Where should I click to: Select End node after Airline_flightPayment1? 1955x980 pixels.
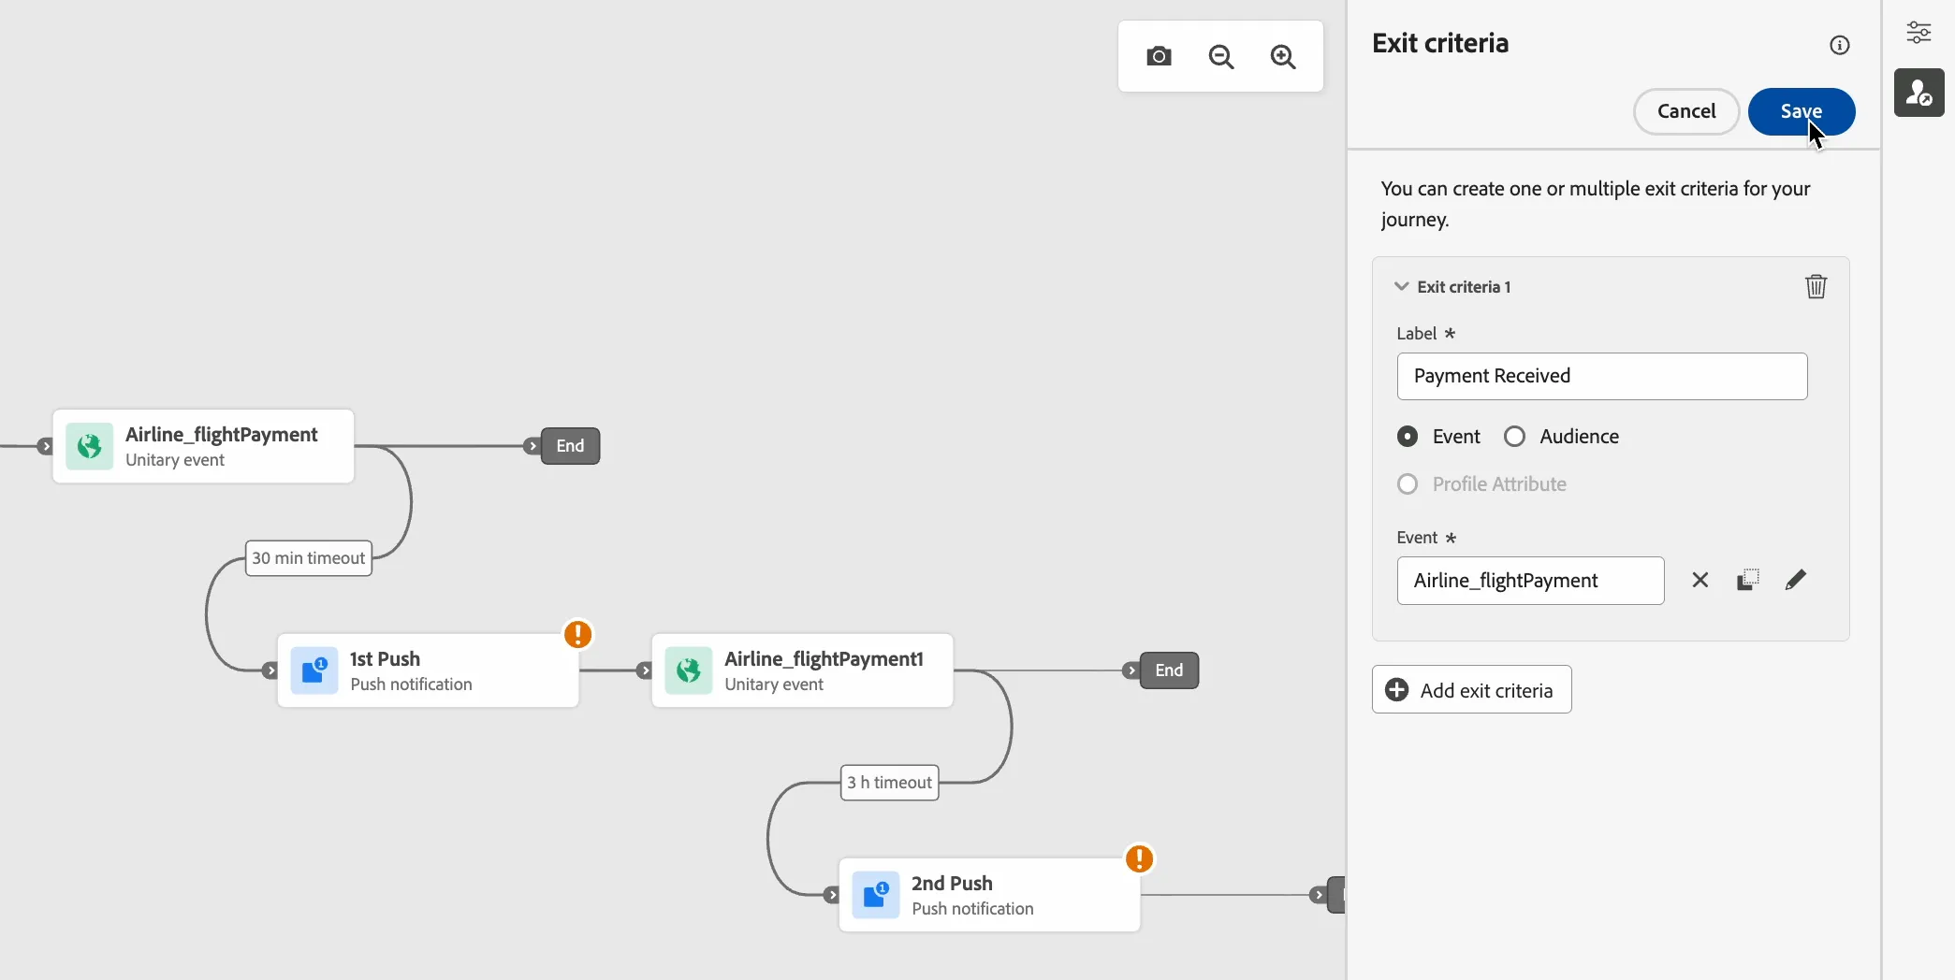pyautogui.click(x=1169, y=670)
